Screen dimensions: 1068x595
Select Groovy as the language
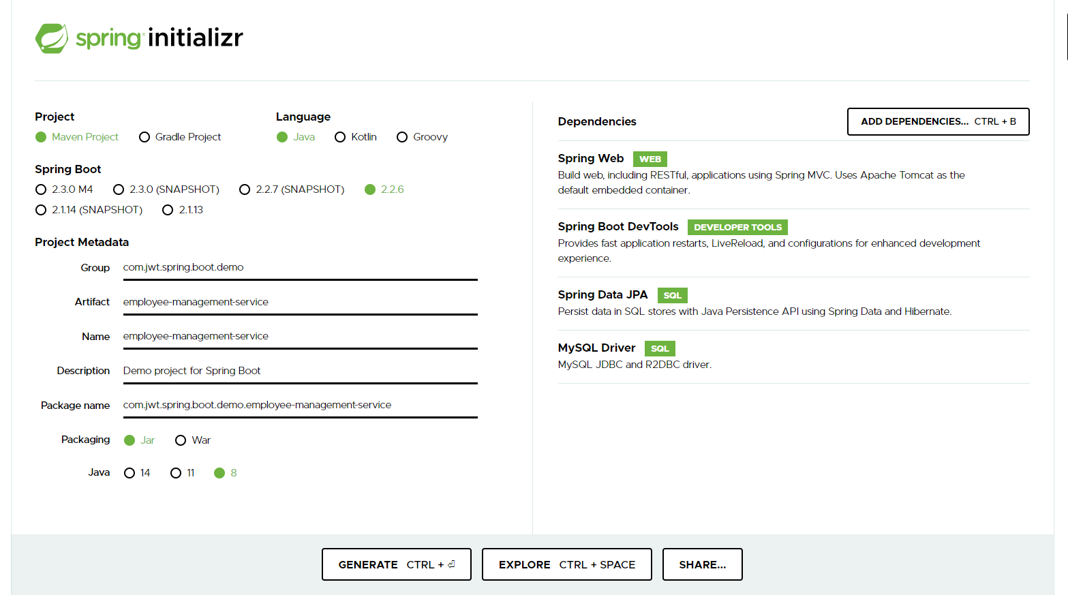401,137
